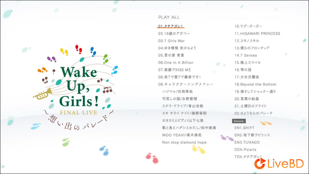This screenshot has width=309, height=174.
Task: Play track 08.恋?で愛?で暴君です!
Action: tap(179, 77)
